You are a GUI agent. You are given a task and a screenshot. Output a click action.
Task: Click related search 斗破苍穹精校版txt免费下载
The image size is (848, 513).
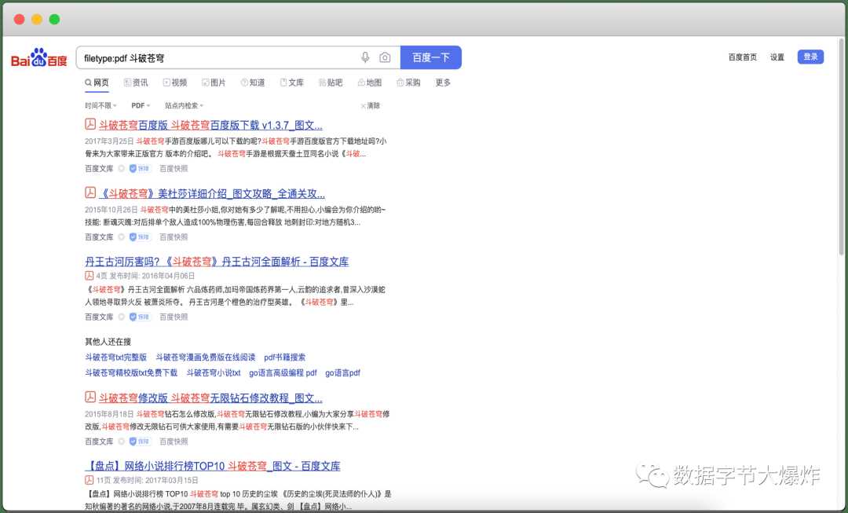[x=131, y=372]
